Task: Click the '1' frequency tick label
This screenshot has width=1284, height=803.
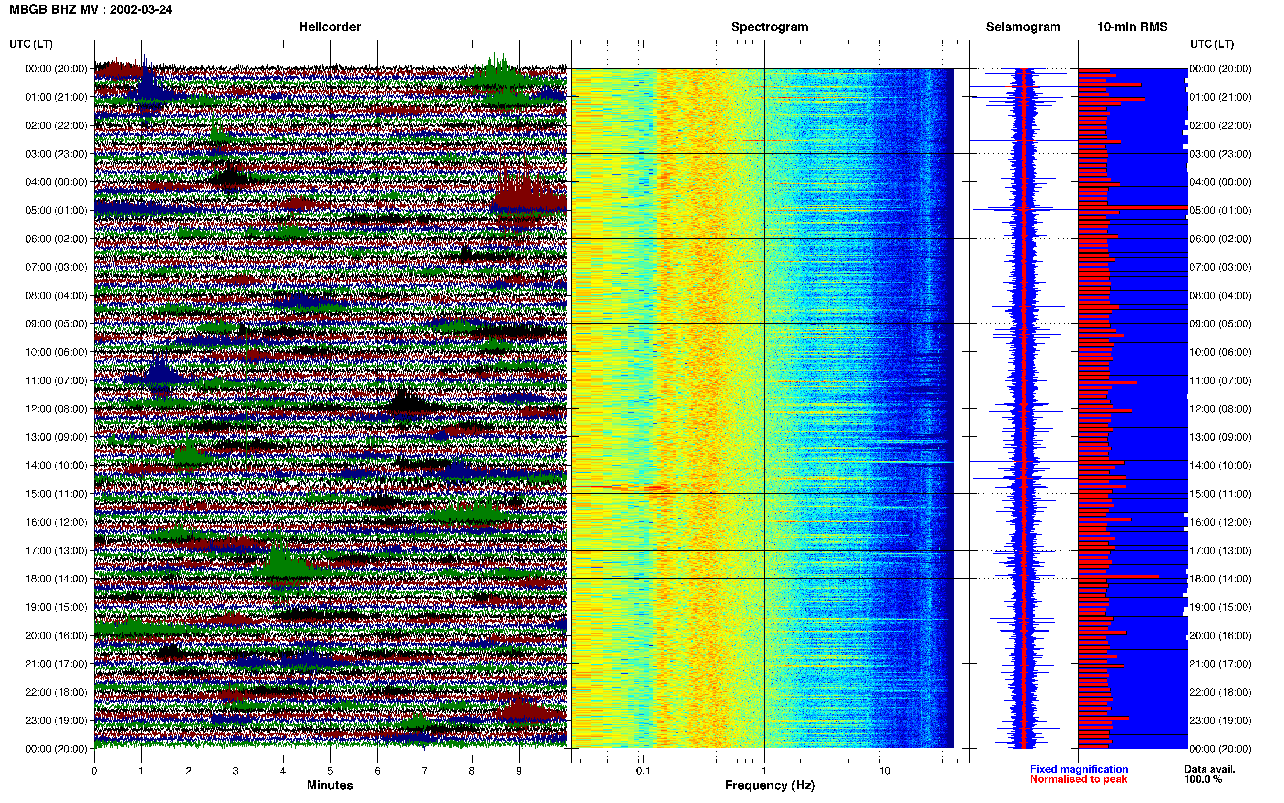Action: 764,771
